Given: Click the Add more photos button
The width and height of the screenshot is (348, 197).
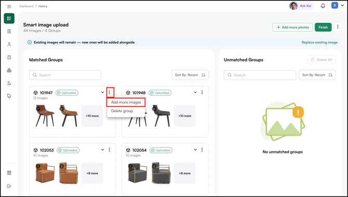Looking at the screenshot, I should pos(292,28).
